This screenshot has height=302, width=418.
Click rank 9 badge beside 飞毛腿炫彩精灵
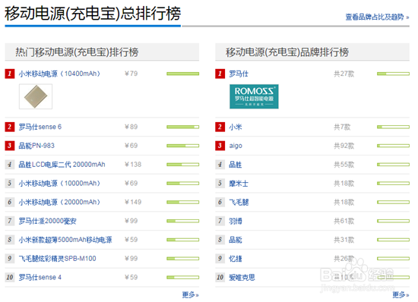pos(10,259)
